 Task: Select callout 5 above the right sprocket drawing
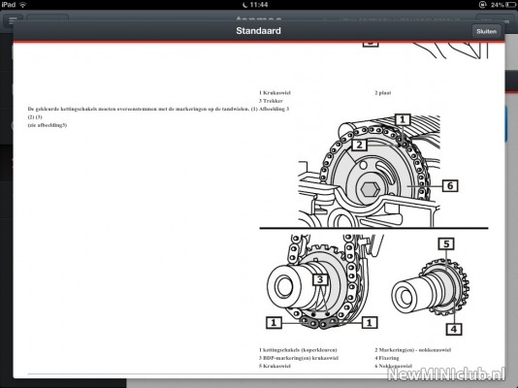[x=446, y=243]
